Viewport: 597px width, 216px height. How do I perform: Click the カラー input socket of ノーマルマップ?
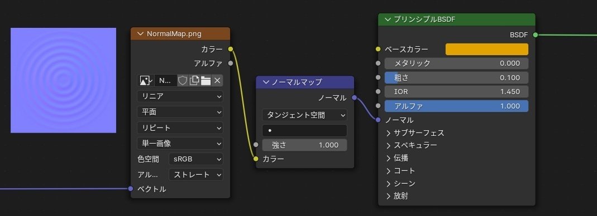click(256, 159)
